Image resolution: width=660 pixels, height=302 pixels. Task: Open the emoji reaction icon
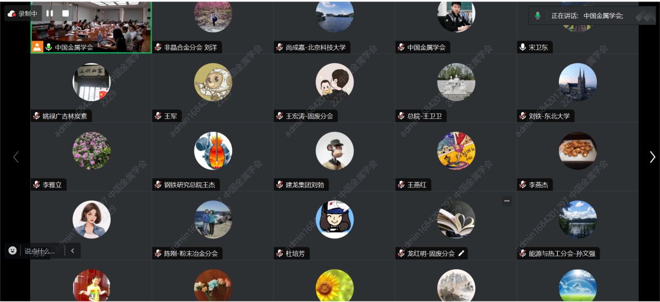tap(13, 250)
